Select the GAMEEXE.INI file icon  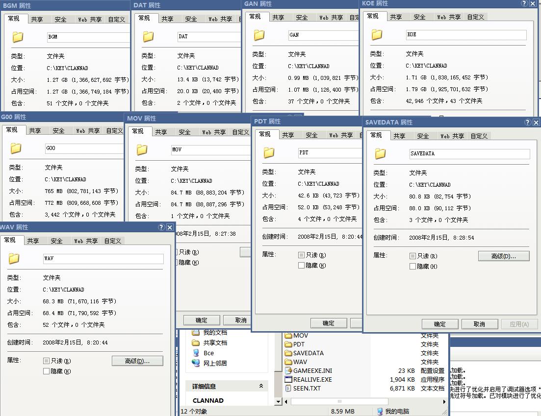click(x=288, y=370)
